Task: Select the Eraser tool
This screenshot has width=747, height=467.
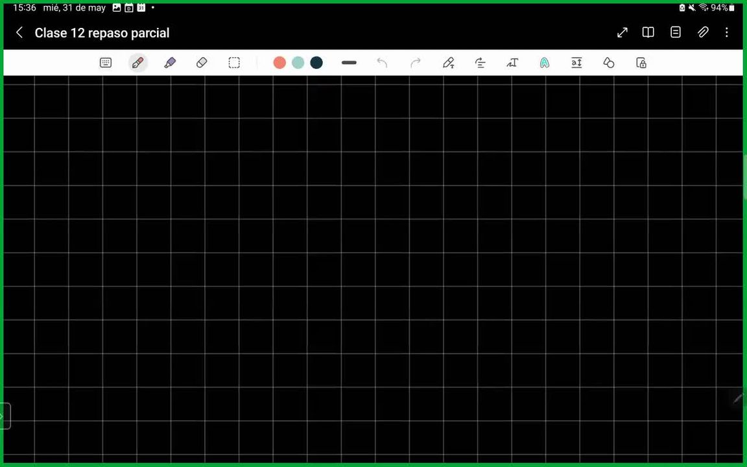Action: 202,63
